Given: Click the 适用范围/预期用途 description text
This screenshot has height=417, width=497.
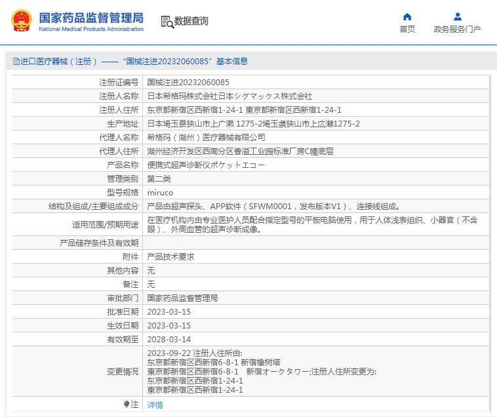Looking at the screenshot, I should (312, 225).
